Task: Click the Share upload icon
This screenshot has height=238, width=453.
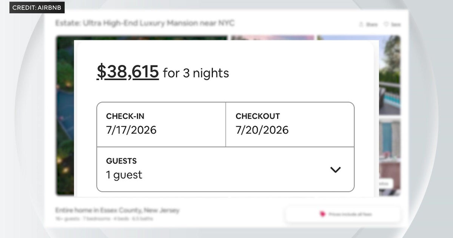Action: click(362, 25)
